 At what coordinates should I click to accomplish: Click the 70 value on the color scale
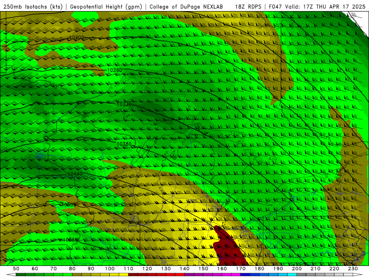[x=54, y=269]
